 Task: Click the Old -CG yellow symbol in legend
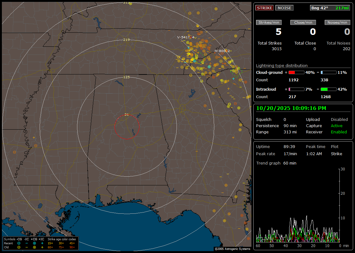point(19,247)
